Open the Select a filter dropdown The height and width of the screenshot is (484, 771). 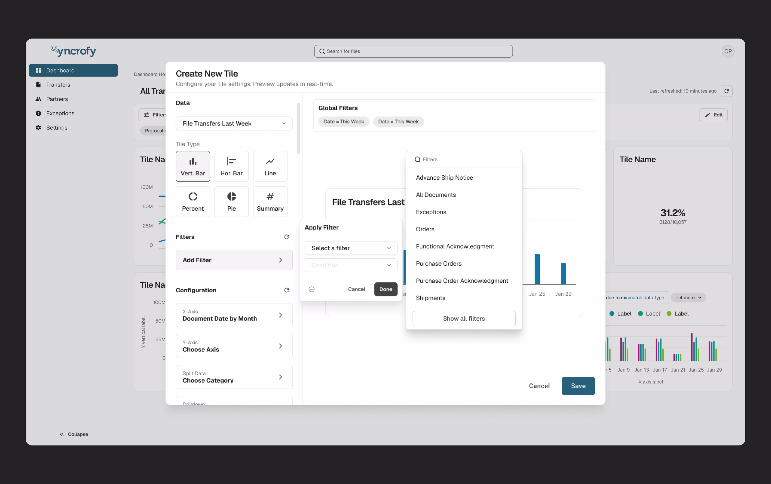click(x=350, y=248)
